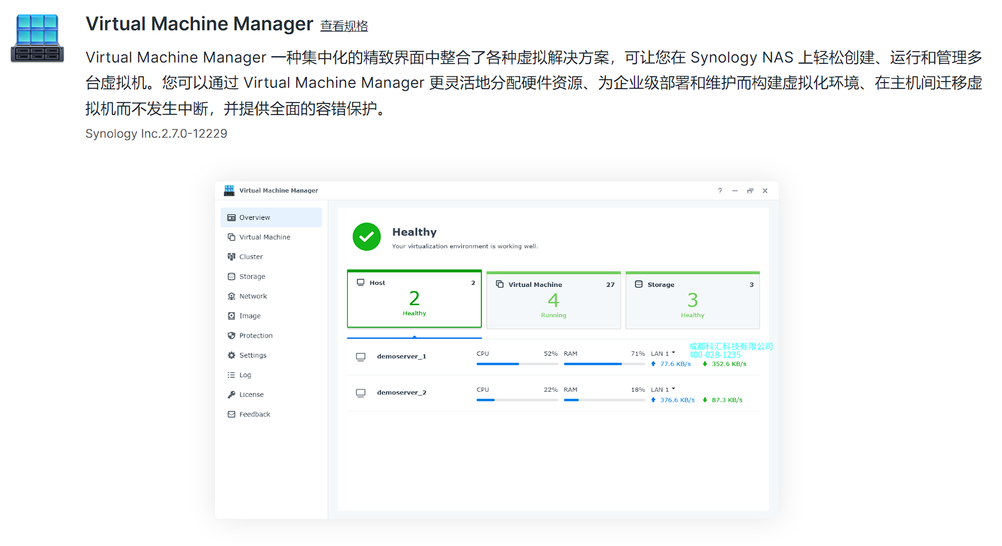Open the License menu label

252,394
